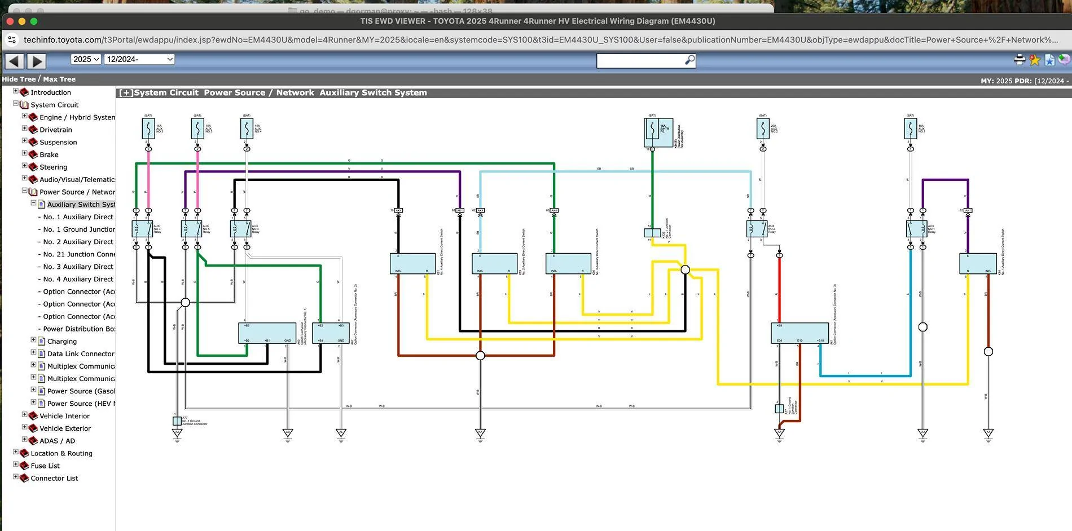Image resolution: width=1072 pixels, height=531 pixels.
Task: Expand the Introduction tree node
Action: click(x=16, y=91)
